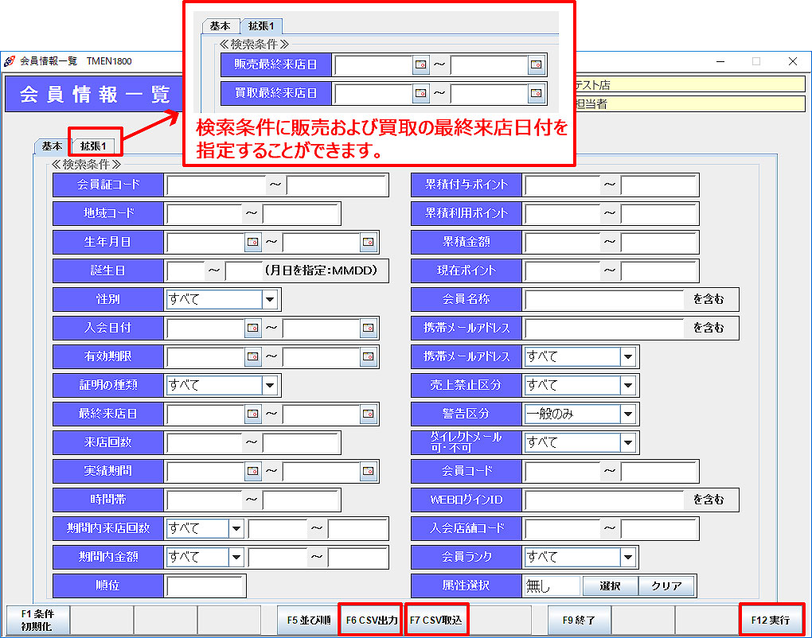Click F7 CSV取込 button

click(x=436, y=620)
